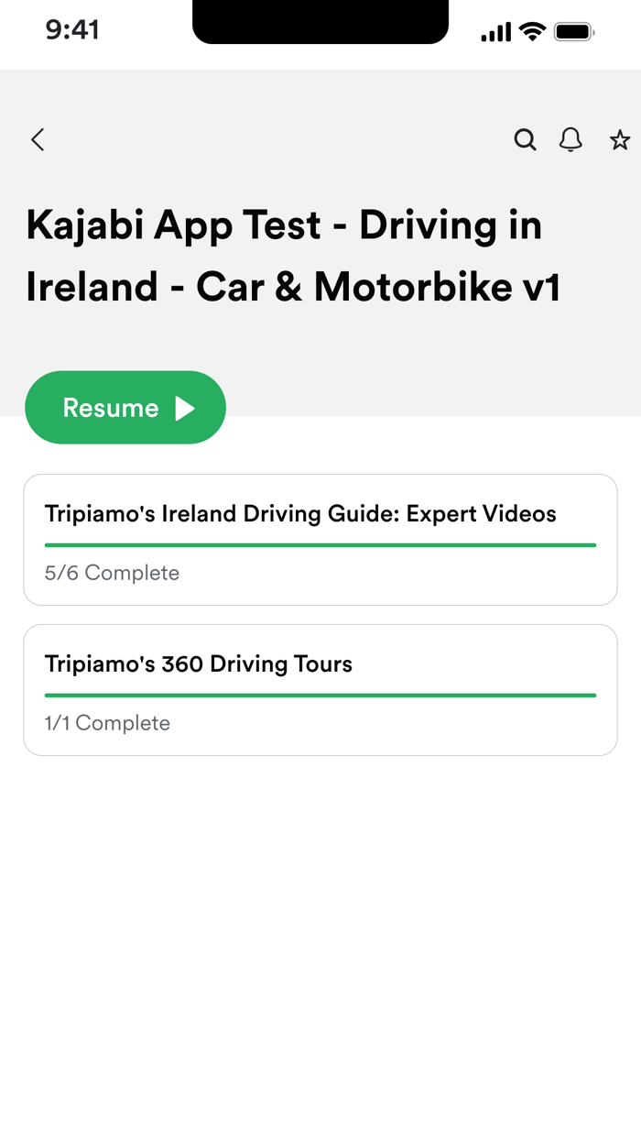
Task: Tap the cellular signal bars icon
Action: click(x=495, y=31)
